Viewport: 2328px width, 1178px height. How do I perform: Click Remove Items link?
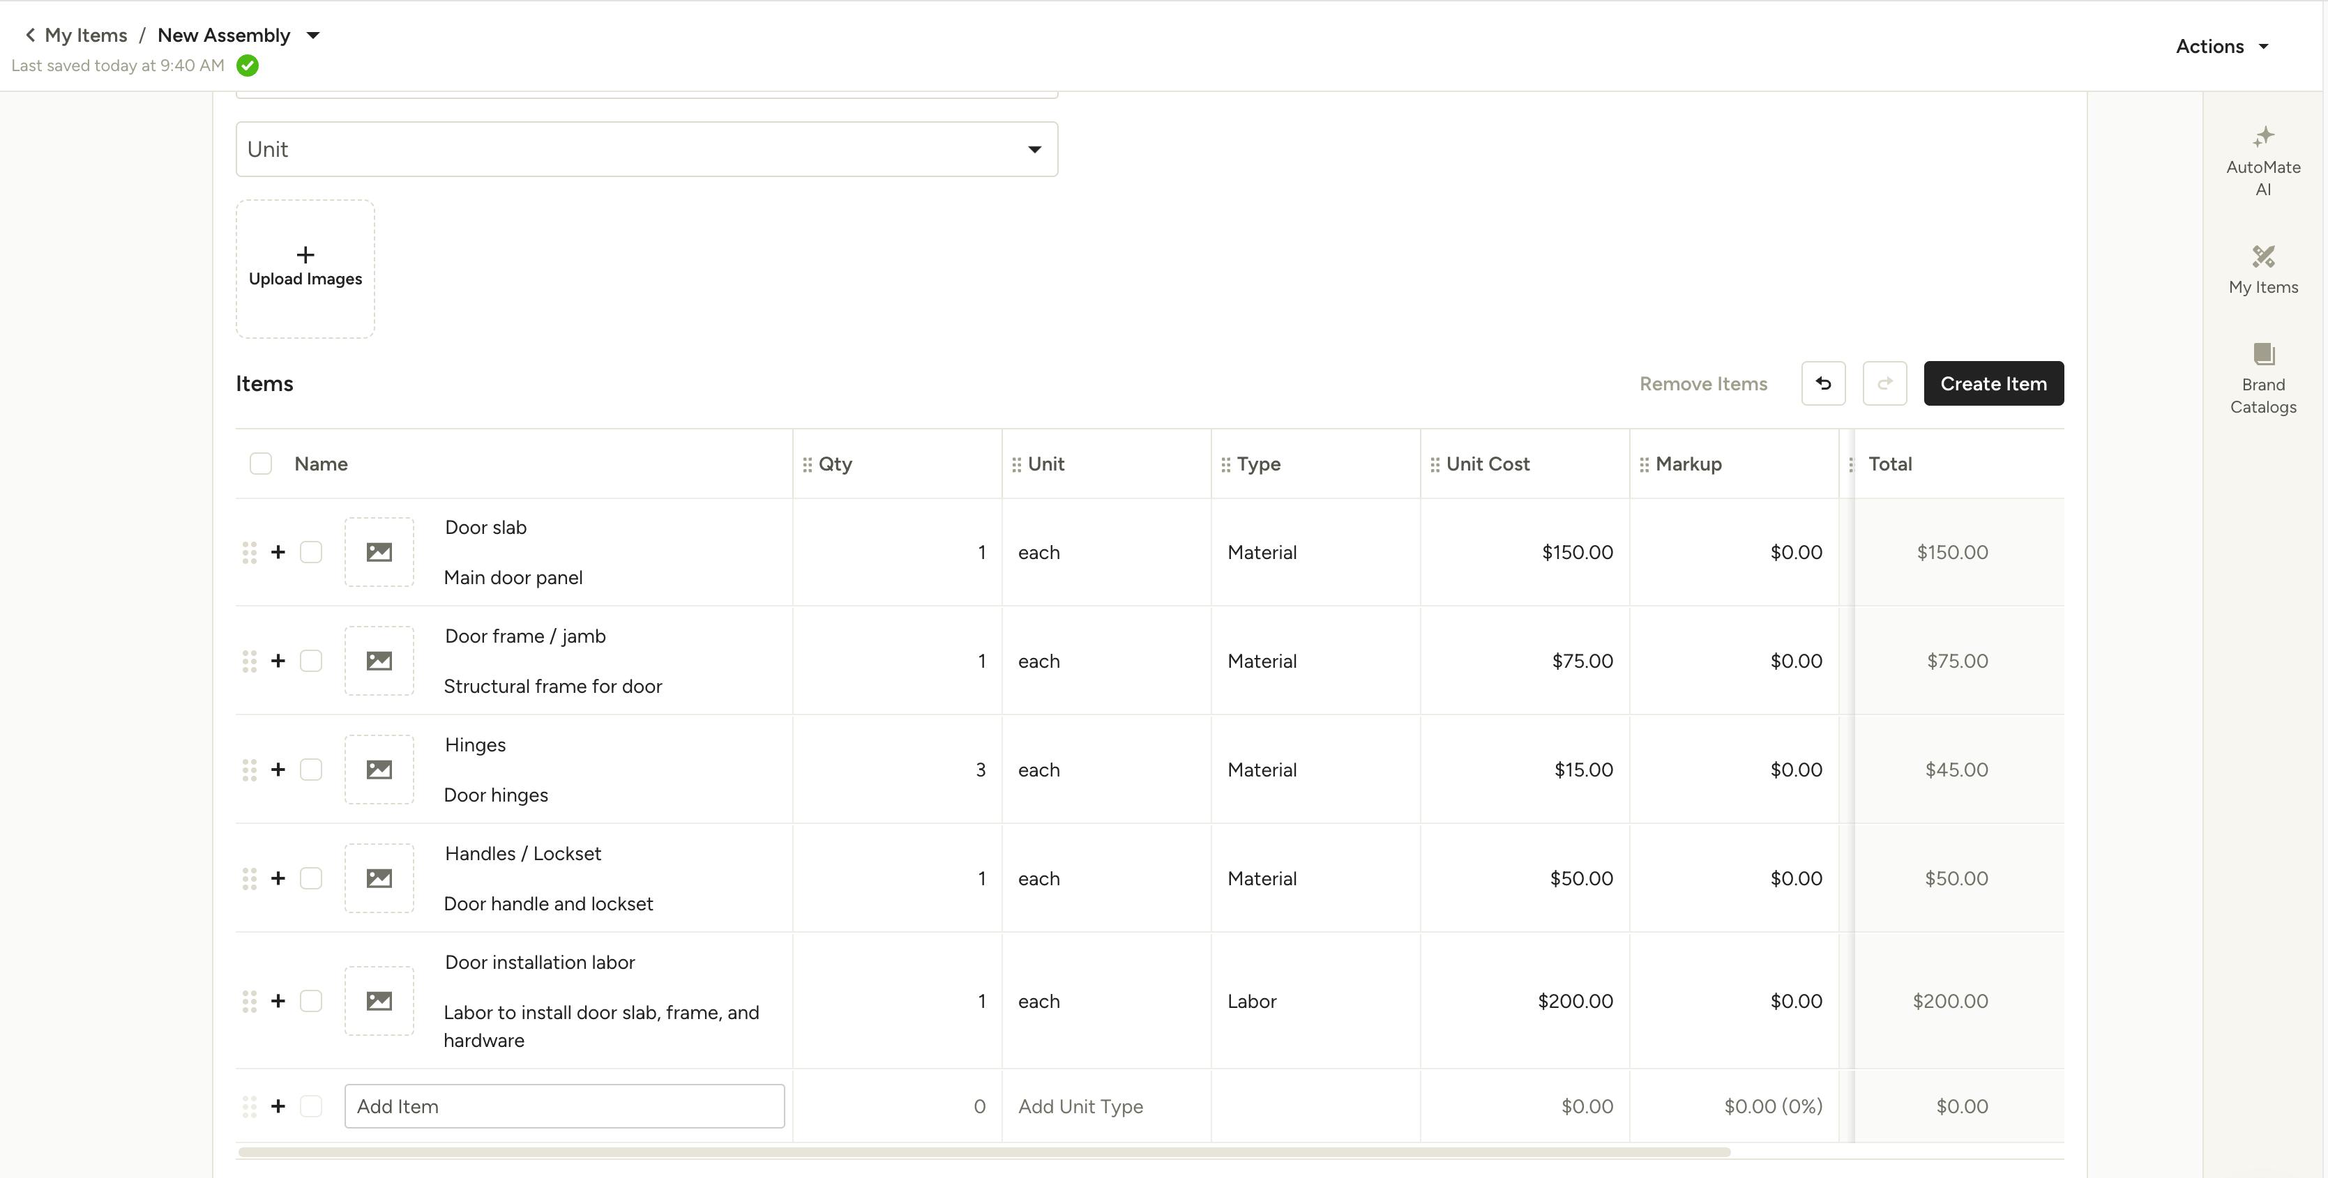(1702, 384)
